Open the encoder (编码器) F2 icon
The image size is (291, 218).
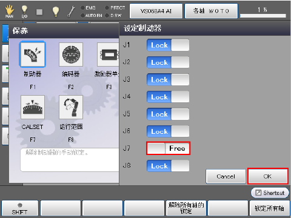pyautogui.click(x=71, y=54)
